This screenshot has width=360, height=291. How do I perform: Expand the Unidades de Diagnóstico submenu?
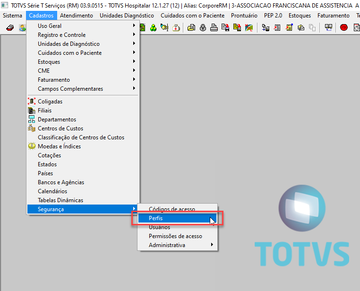tap(83, 44)
